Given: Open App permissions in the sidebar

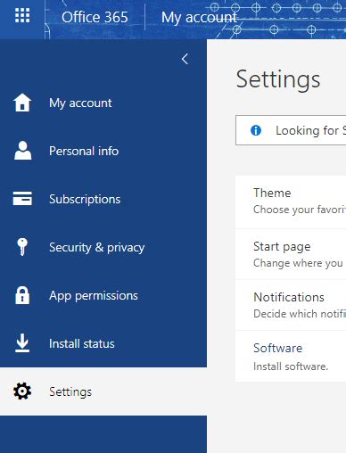Looking at the screenshot, I should click(x=94, y=296).
